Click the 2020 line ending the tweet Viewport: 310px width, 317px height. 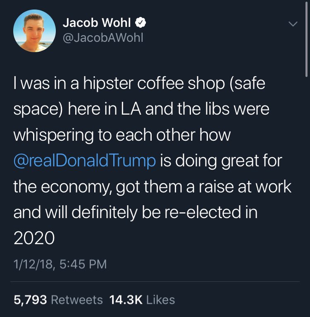click(34, 238)
